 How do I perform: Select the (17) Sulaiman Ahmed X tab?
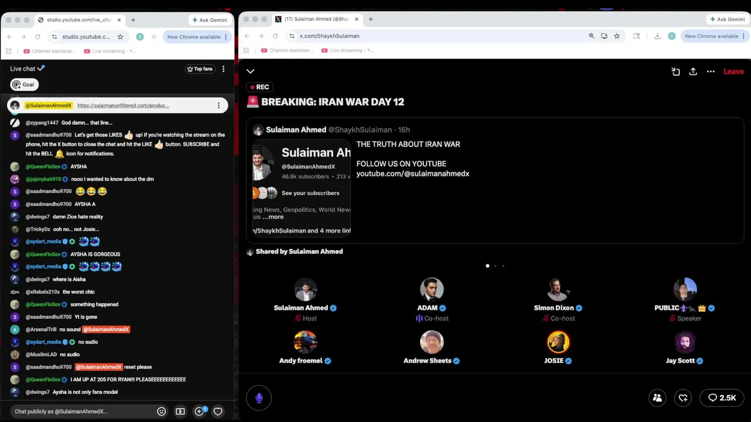[317, 19]
